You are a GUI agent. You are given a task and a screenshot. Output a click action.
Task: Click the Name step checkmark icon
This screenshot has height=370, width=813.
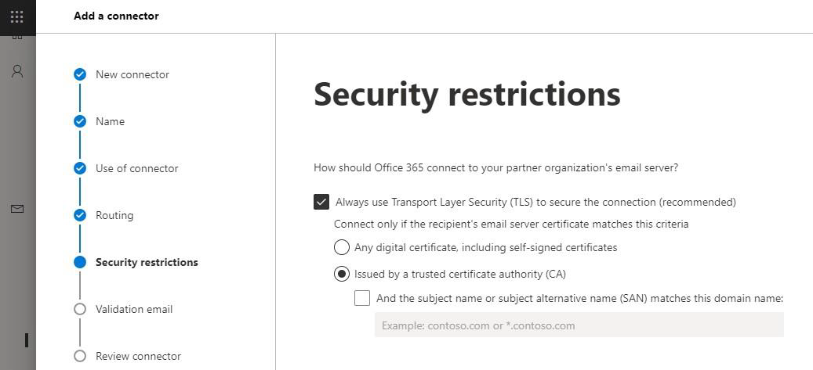point(80,121)
